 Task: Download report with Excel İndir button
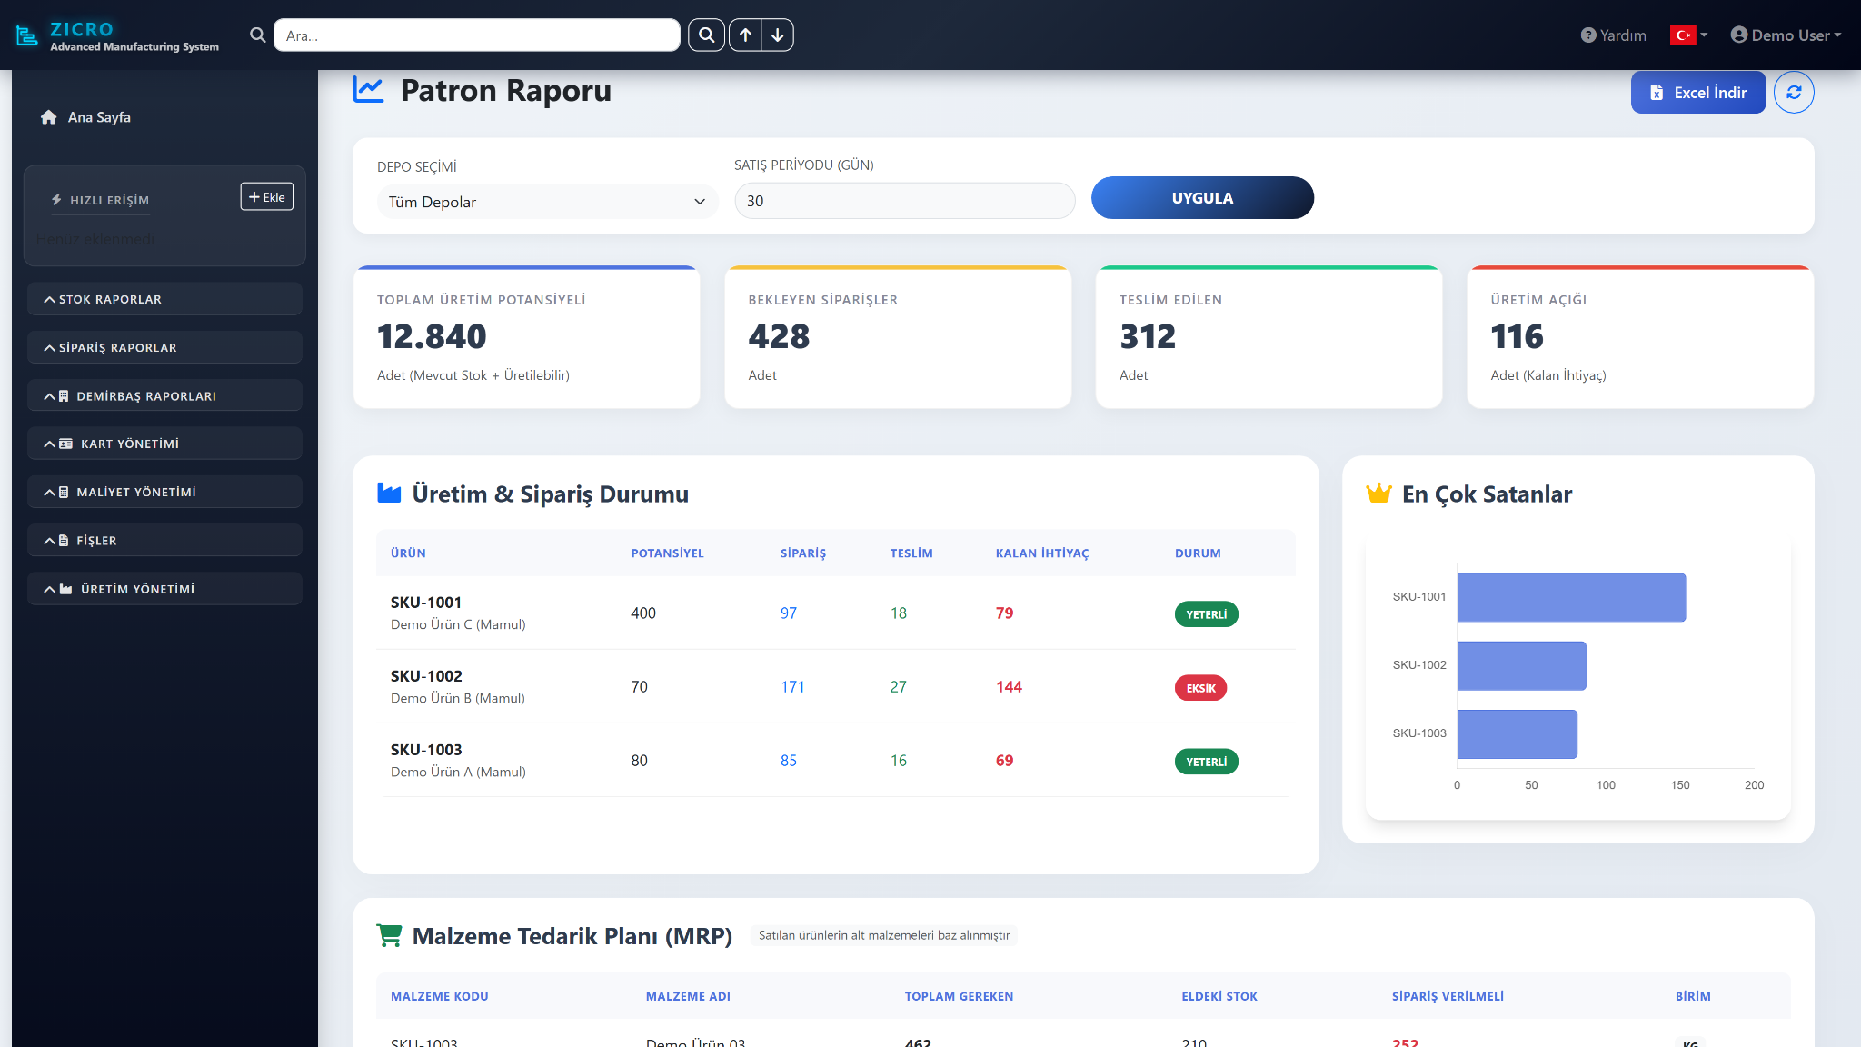pyautogui.click(x=1697, y=93)
